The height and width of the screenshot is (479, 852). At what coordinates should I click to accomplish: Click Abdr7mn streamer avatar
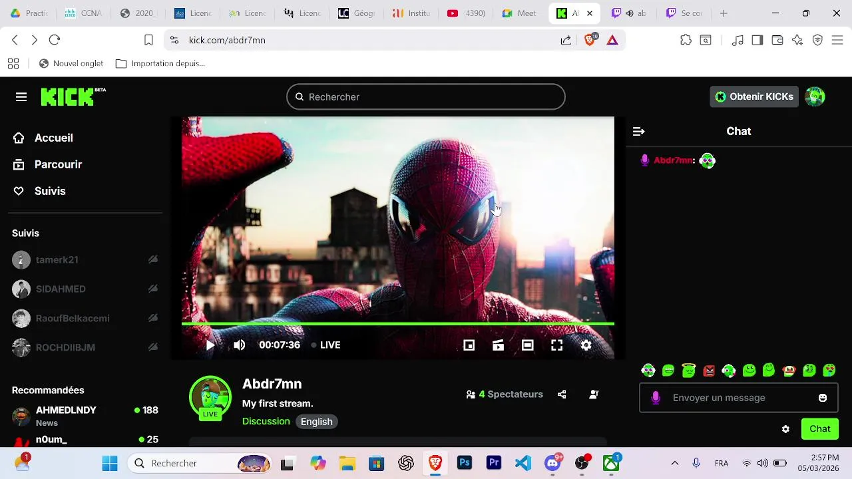pos(210,397)
